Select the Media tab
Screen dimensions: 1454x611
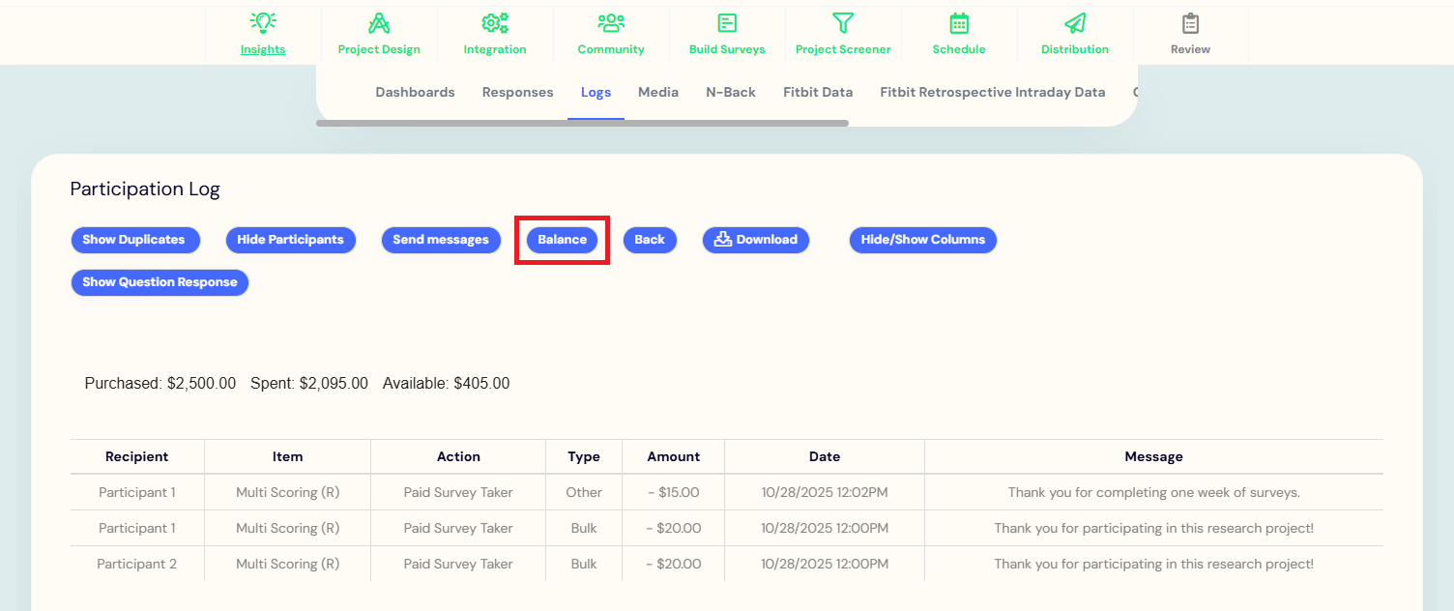point(657,93)
